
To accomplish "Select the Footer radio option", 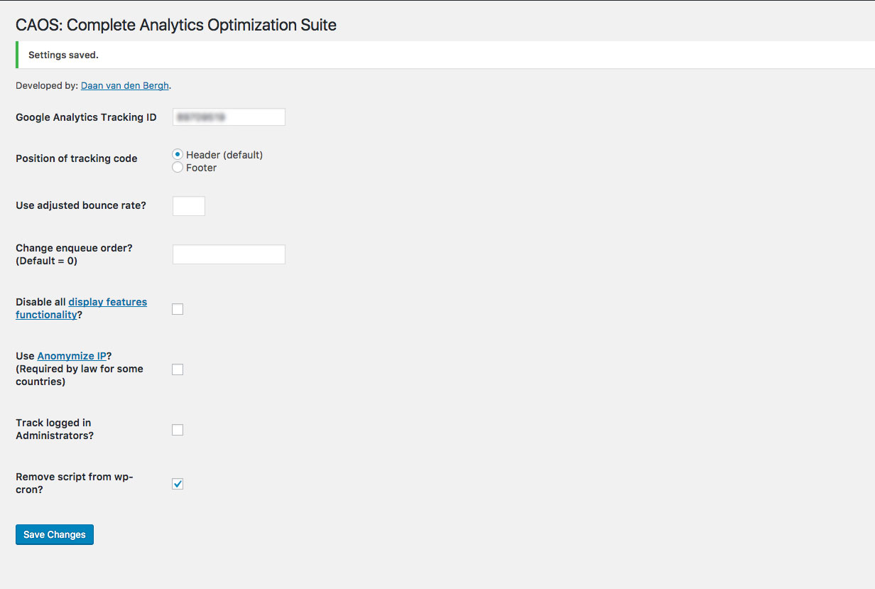I will (178, 168).
